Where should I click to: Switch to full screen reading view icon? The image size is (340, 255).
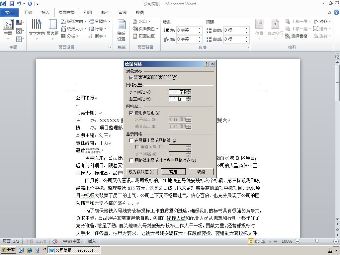pyautogui.click(x=257, y=241)
